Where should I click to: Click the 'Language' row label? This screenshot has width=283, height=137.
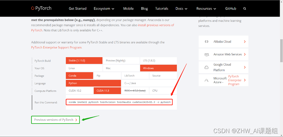(x=40, y=84)
